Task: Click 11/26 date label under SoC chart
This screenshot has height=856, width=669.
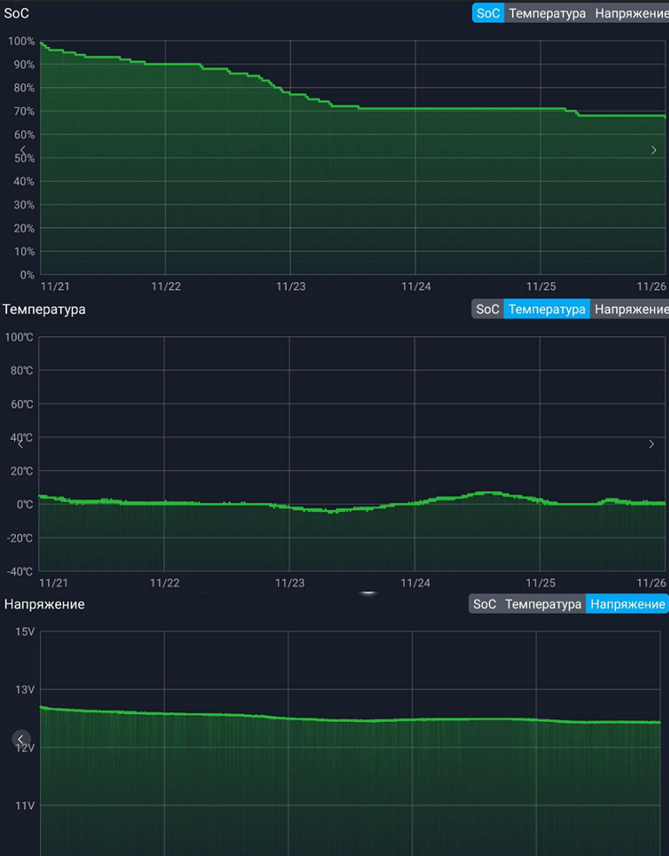Action: point(652,286)
